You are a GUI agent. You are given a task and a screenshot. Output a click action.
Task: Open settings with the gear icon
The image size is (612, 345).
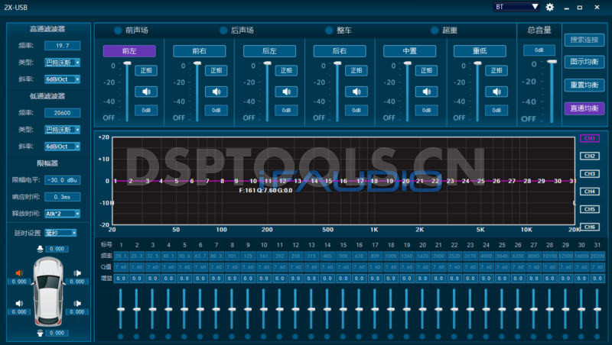point(549,7)
